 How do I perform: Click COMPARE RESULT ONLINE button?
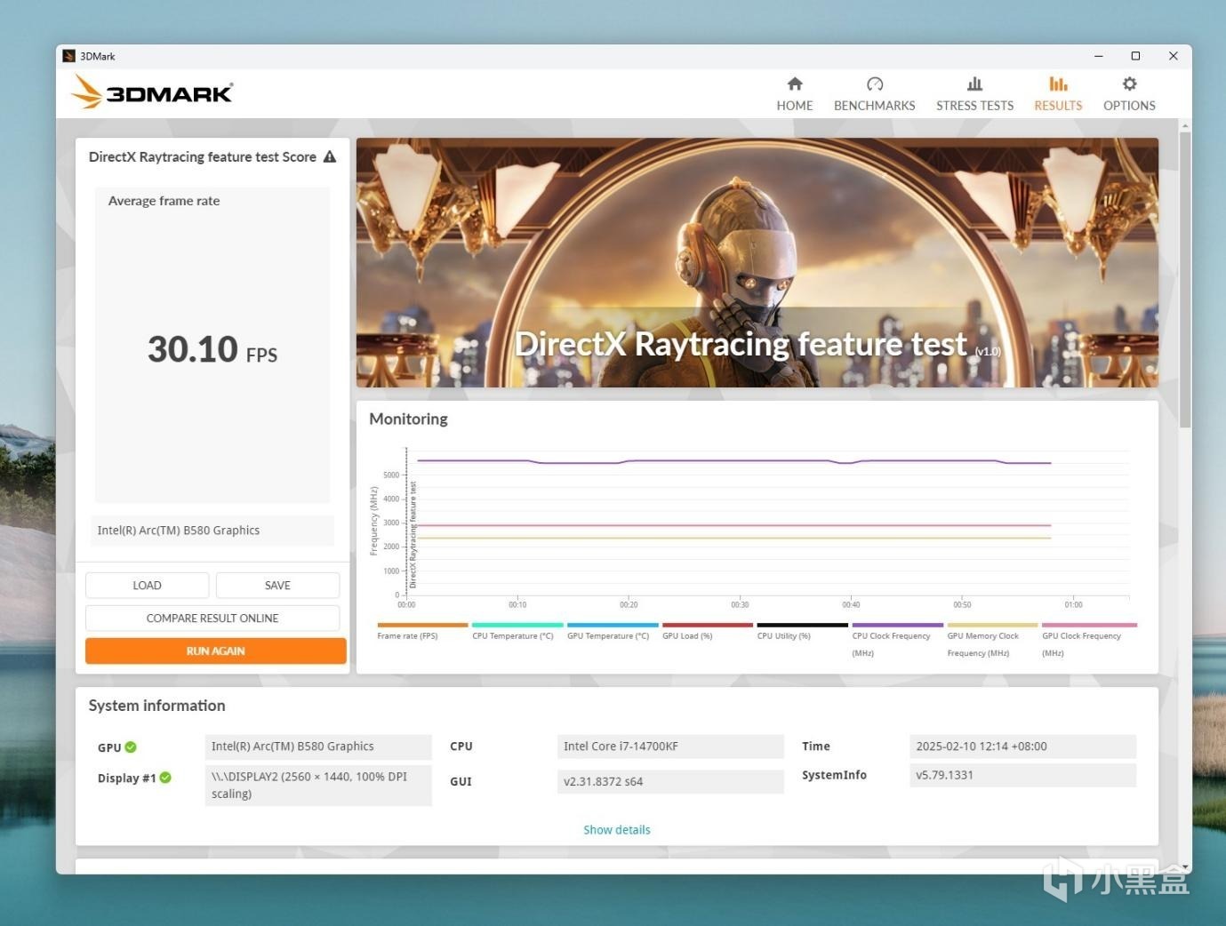[x=212, y=618]
